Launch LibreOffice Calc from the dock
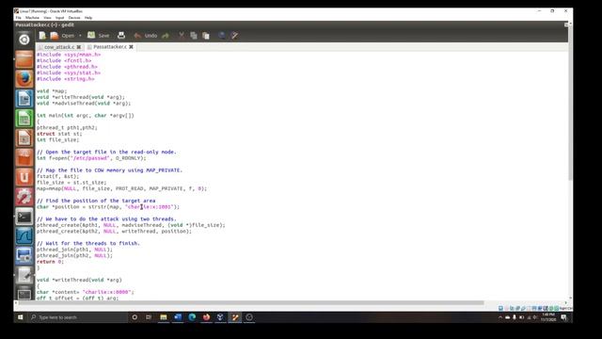The height and width of the screenshot is (339, 602). point(24,119)
